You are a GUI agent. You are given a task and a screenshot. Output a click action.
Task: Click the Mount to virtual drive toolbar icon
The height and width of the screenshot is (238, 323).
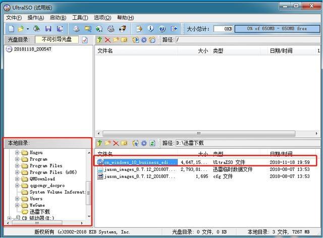tap(111, 29)
